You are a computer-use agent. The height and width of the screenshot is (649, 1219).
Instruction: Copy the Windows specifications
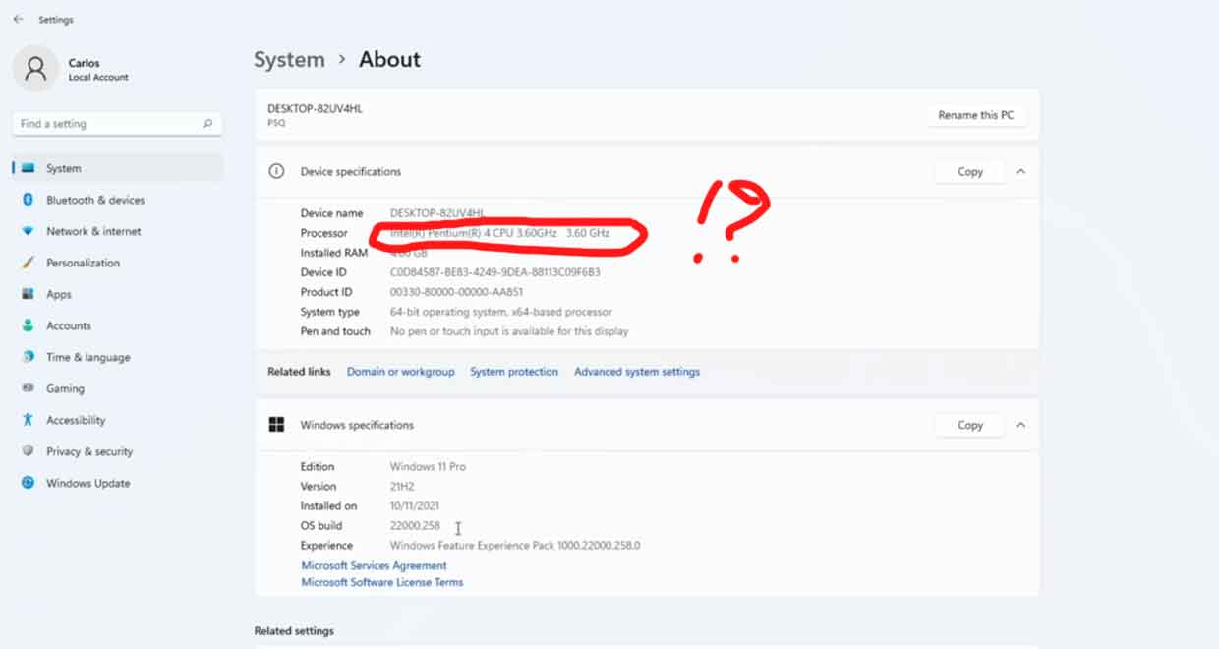969,425
